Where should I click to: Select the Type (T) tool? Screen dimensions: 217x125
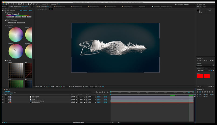click(x=23, y=4)
